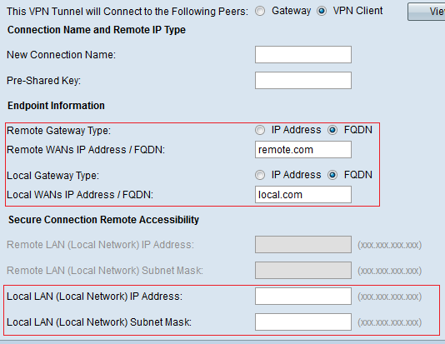Click the View button at top right
Screen dimensions: 445x344
click(x=427, y=12)
